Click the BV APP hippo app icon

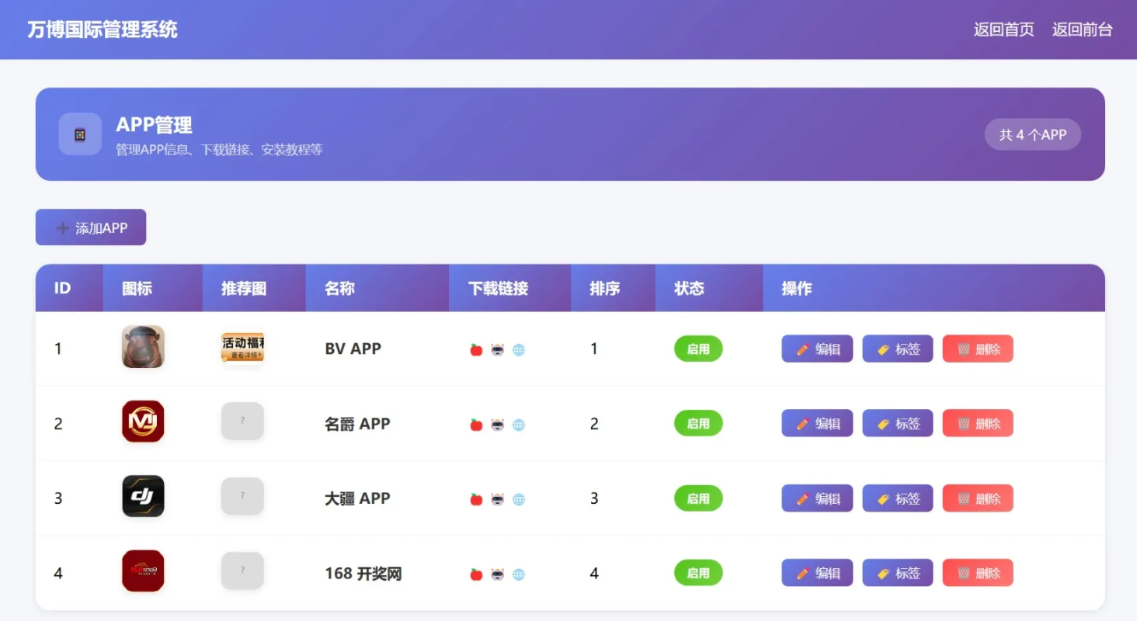[x=143, y=347]
